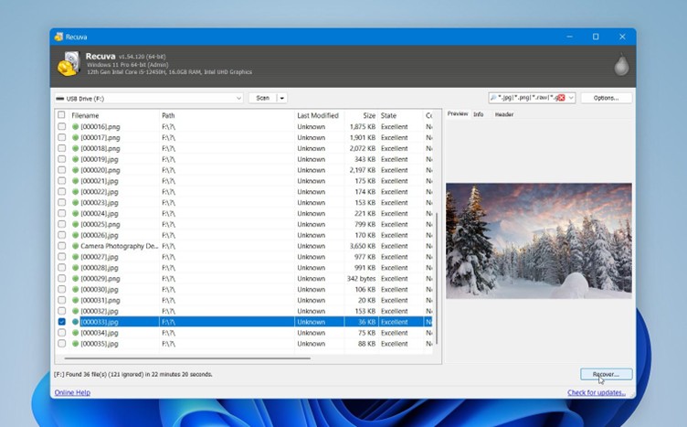Click the snowy forest preview image

pyautogui.click(x=538, y=240)
